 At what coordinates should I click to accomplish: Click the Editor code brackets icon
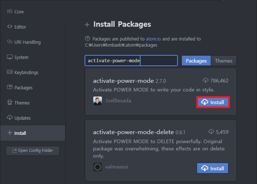point(10,26)
